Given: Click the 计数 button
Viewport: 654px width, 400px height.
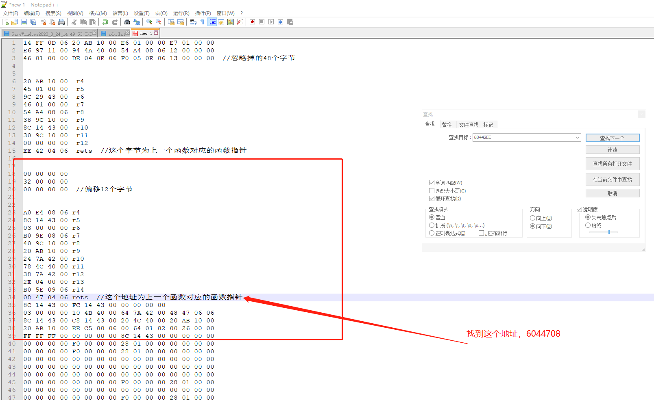Looking at the screenshot, I should point(613,150).
